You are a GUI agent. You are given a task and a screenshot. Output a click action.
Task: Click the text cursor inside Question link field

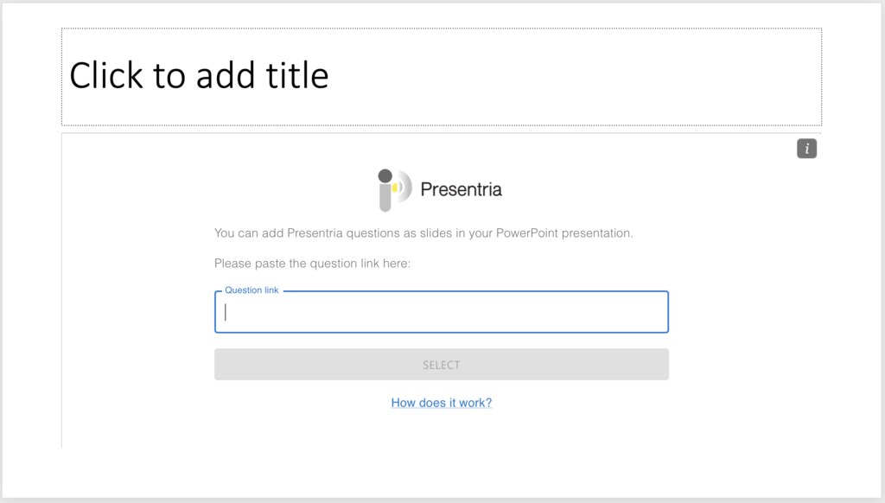(226, 312)
